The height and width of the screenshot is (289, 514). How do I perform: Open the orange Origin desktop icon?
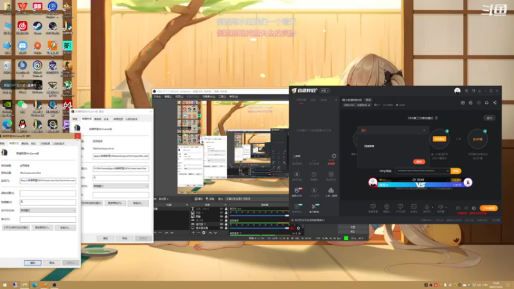37,46
